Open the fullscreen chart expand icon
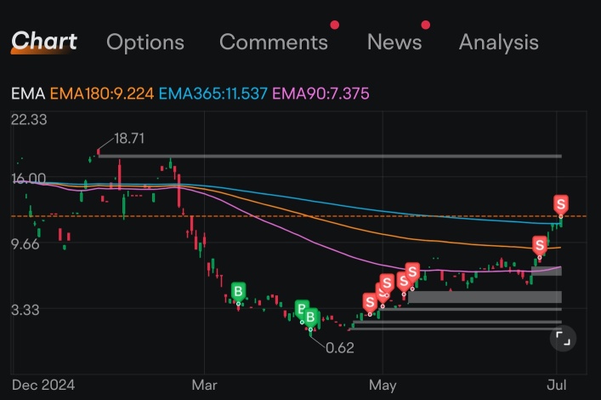601x400 pixels. [x=563, y=339]
